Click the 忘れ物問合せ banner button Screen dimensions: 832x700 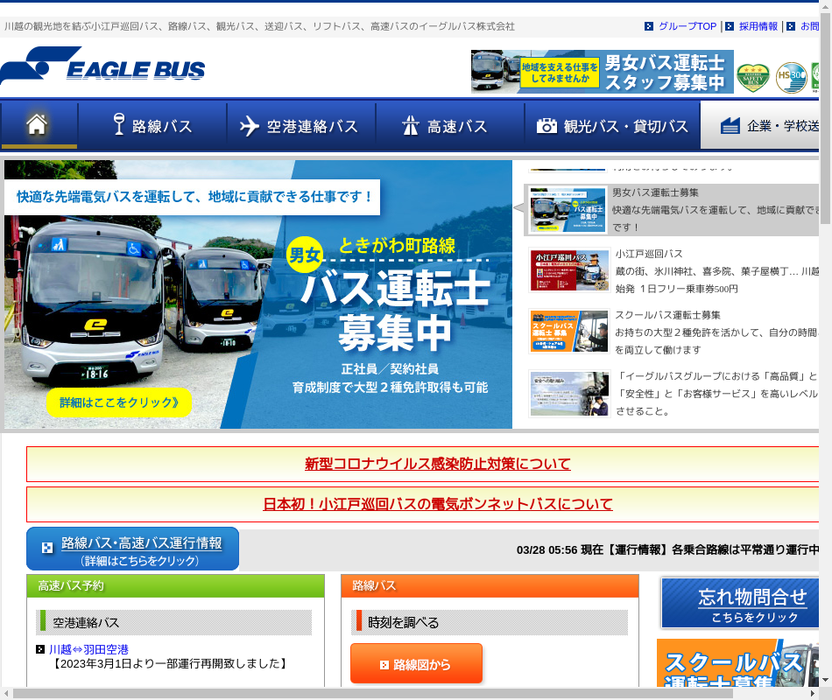pyautogui.click(x=740, y=604)
